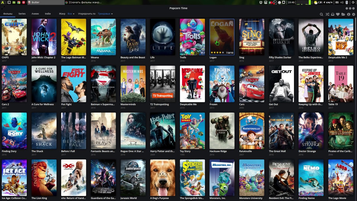
Task: Click the keyboard layout flag tray icon
Action: (x=271, y=3)
